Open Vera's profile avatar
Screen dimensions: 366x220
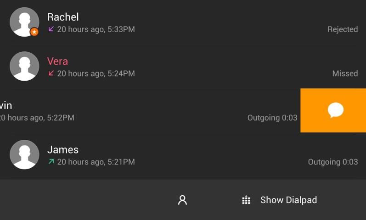click(24, 66)
